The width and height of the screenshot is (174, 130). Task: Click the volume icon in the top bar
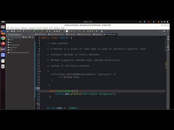[x=164, y=22]
